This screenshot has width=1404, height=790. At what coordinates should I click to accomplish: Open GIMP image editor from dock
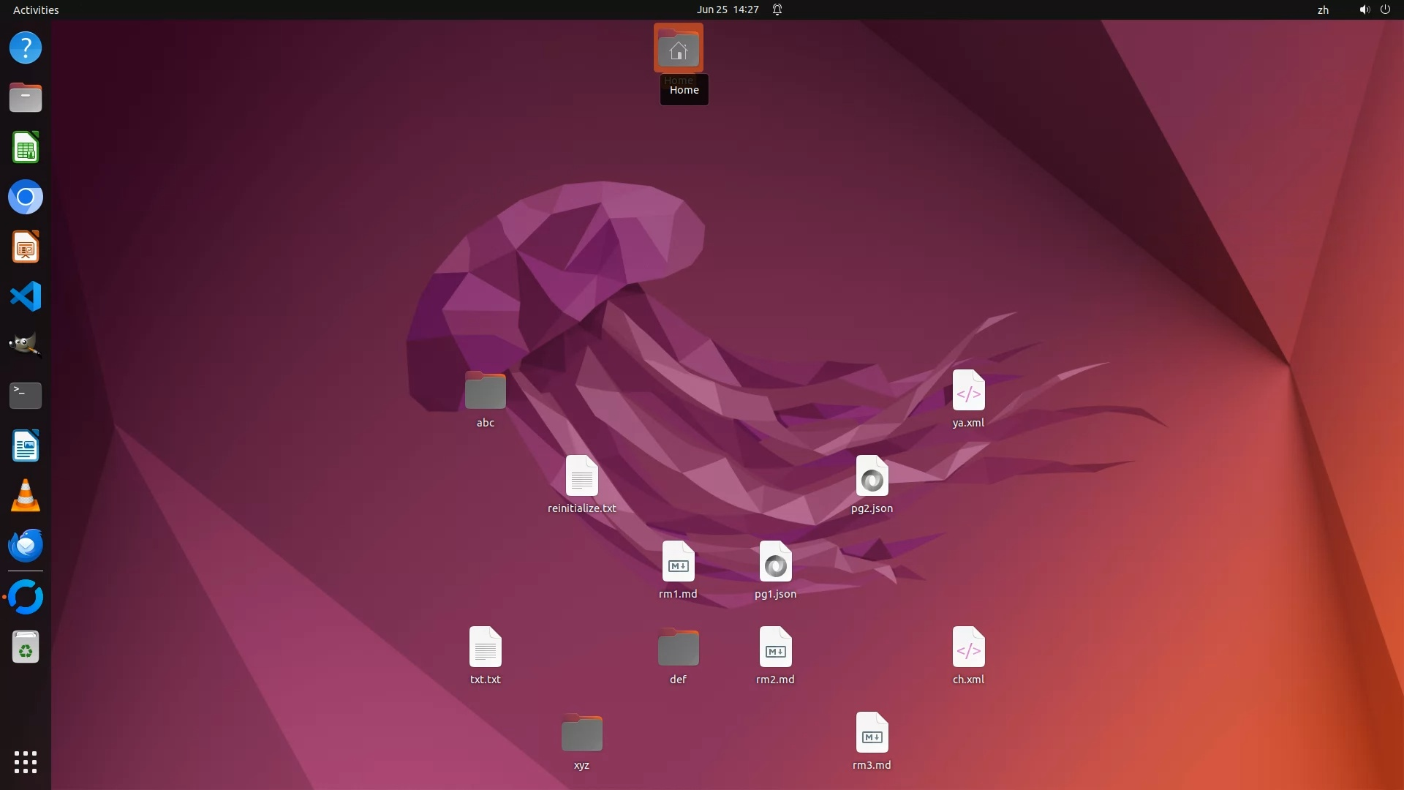tap(26, 345)
